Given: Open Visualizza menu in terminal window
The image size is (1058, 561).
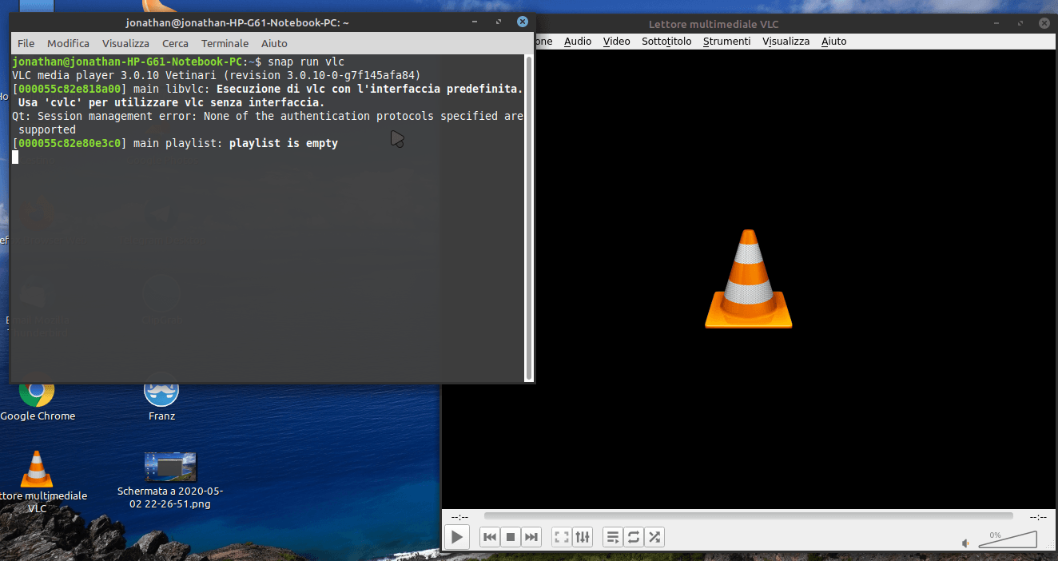Looking at the screenshot, I should 125,43.
